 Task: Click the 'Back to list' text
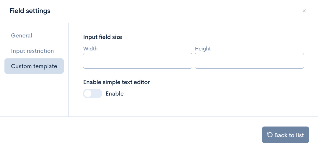(x=289, y=135)
